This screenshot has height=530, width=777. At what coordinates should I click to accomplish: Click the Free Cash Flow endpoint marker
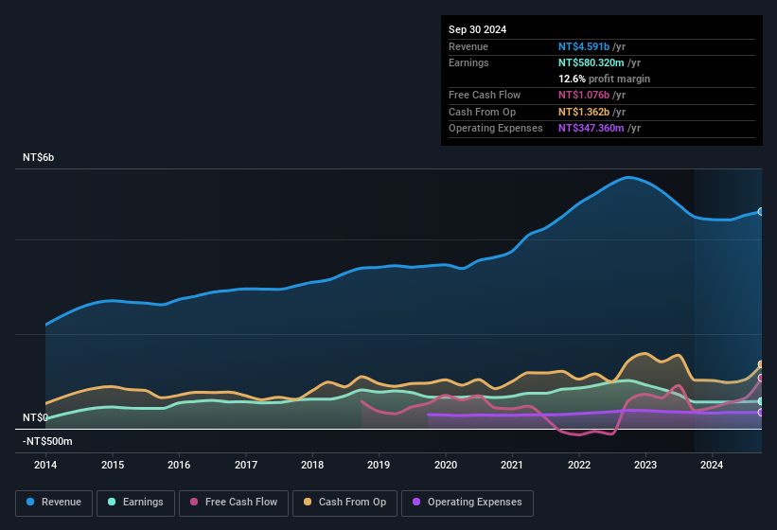[x=761, y=378]
